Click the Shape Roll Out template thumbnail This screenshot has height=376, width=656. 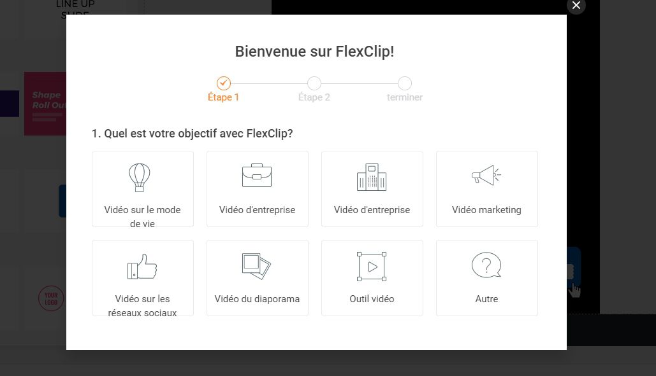pos(45,104)
